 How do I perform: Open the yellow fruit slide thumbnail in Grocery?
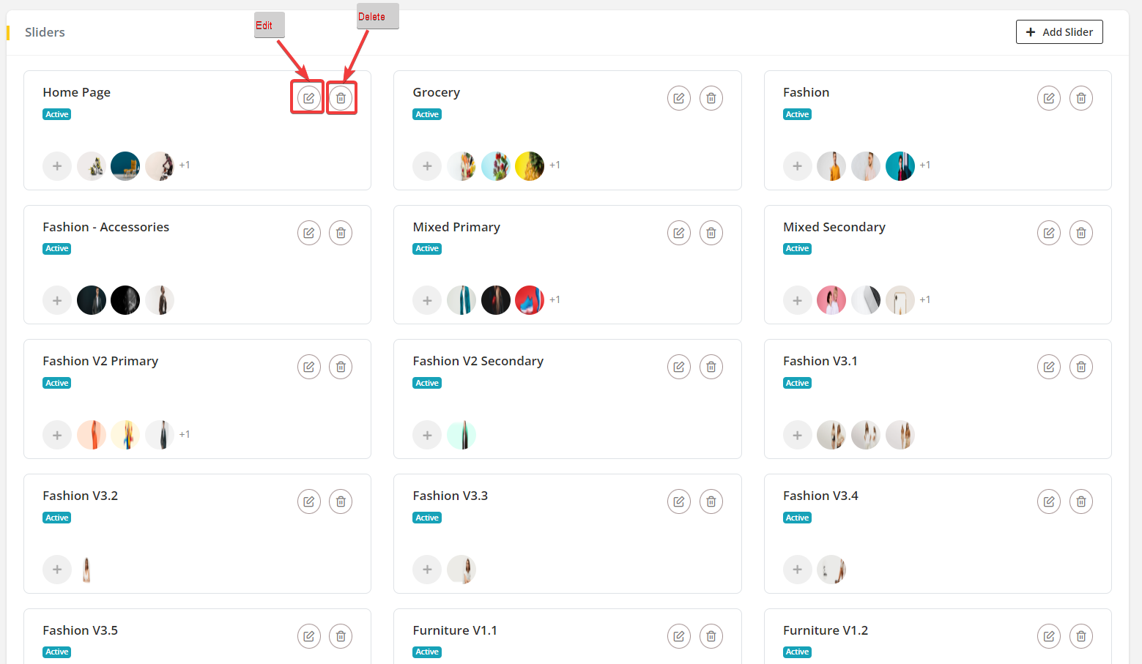530,166
